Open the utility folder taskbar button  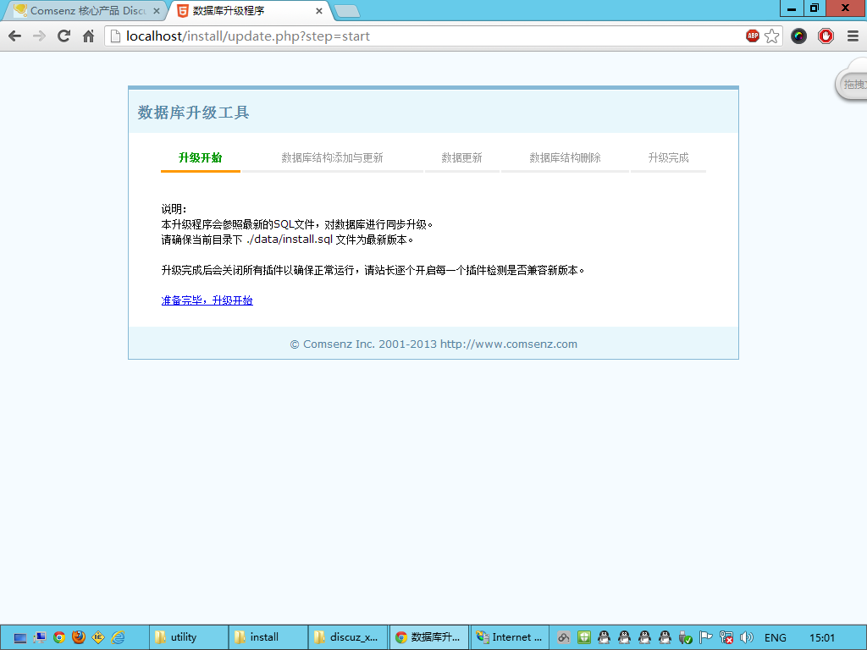[189, 637]
